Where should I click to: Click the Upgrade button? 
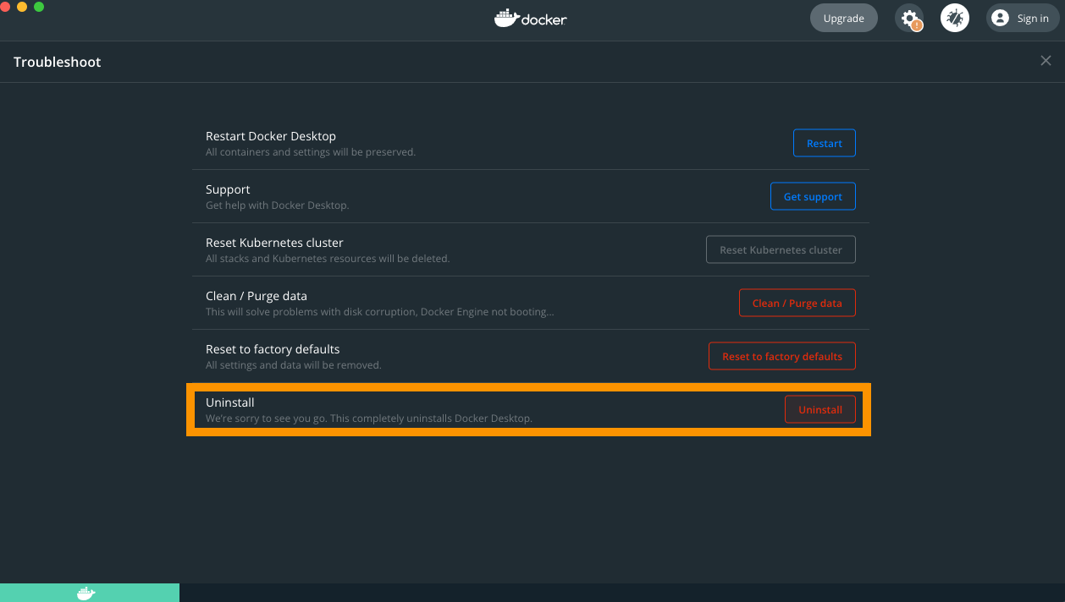tap(843, 18)
